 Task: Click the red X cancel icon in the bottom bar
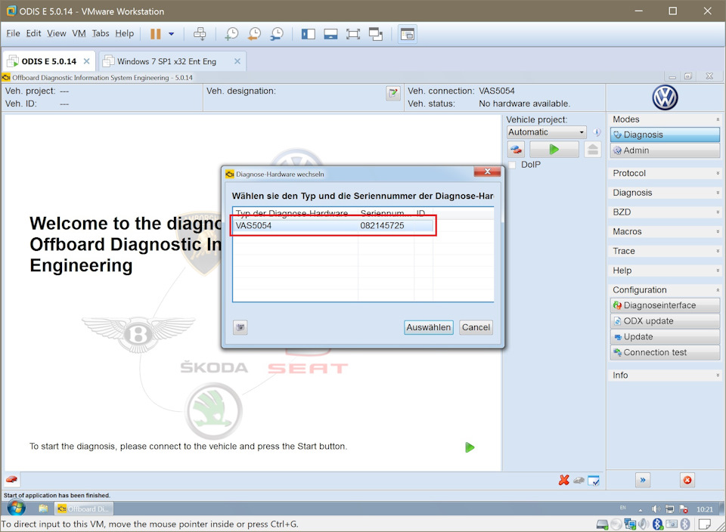pos(563,481)
